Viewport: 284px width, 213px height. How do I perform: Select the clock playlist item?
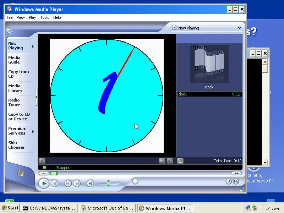(210, 94)
